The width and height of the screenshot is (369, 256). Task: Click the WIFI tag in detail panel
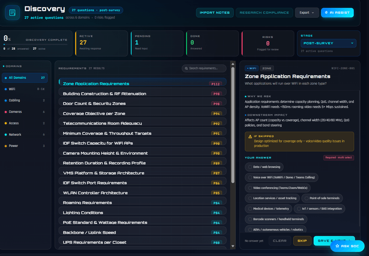[x=251, y=68]
